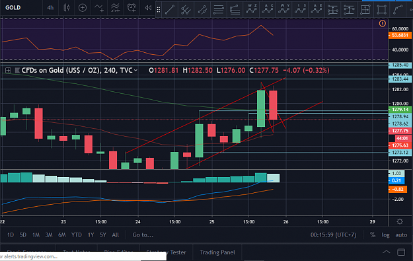The image size is (413, 261).
Task: Select the short segment line tool
Action: click(x=202, y=10)
